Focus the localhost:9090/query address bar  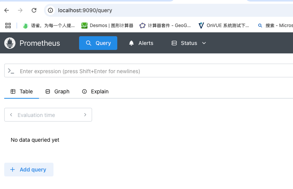(168, 10)
